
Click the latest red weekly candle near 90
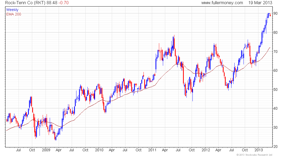click(270, 15)
